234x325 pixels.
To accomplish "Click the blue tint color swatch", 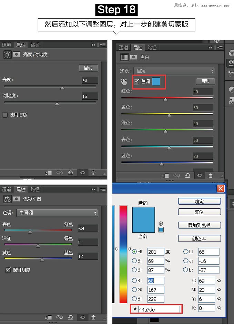I will [156, 82].
